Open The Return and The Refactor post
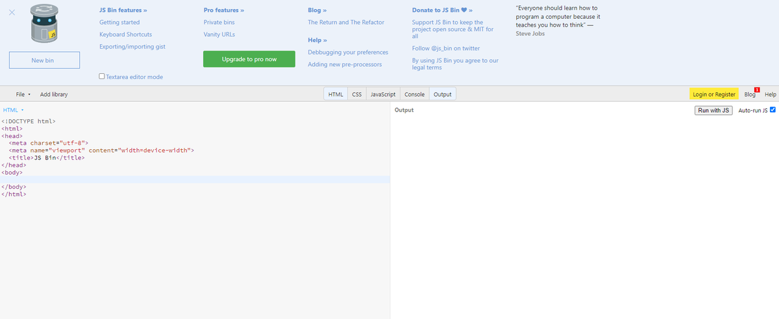 pyautogui.click(x=346, y=22)
